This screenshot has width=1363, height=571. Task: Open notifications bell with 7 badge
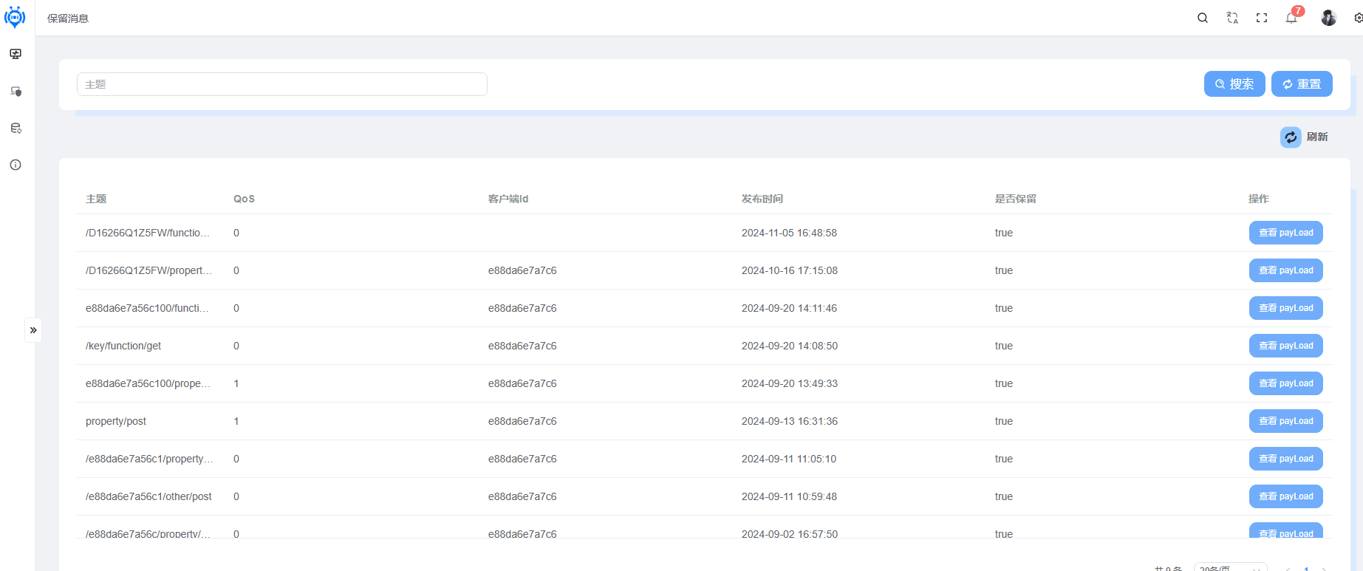[x=1292, y=17]
